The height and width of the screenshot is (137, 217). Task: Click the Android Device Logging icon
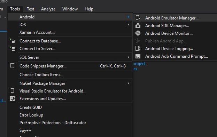click(x=138, y=48)
